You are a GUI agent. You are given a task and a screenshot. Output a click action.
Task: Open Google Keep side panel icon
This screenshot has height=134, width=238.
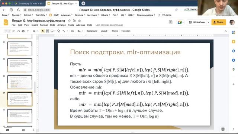click(234, 42)
